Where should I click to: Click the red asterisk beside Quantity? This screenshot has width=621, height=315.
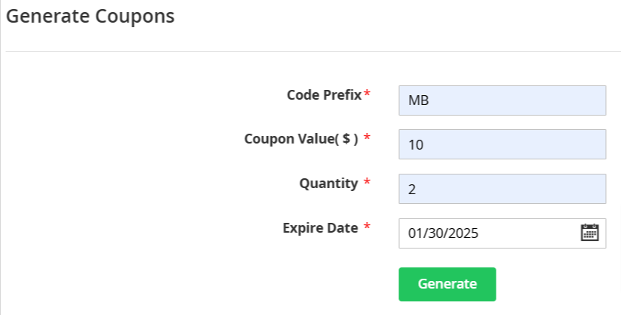point(367,182)
